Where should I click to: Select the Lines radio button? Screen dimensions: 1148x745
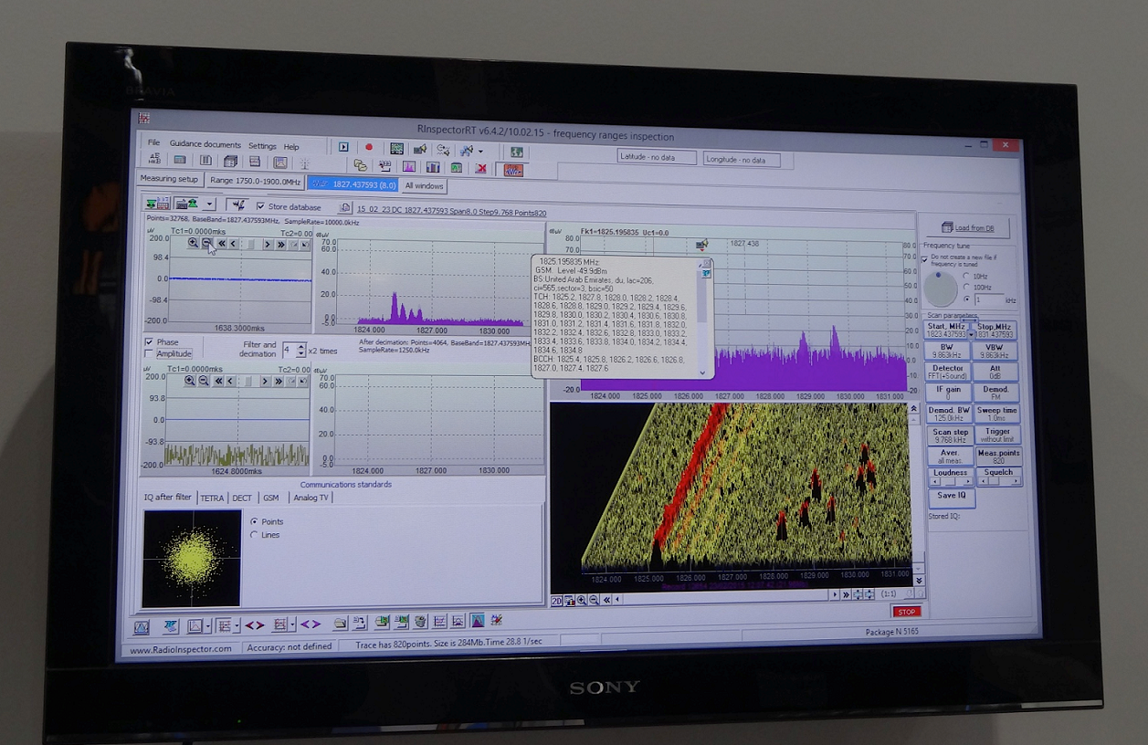pyautogui.click(x=254, y=535)
